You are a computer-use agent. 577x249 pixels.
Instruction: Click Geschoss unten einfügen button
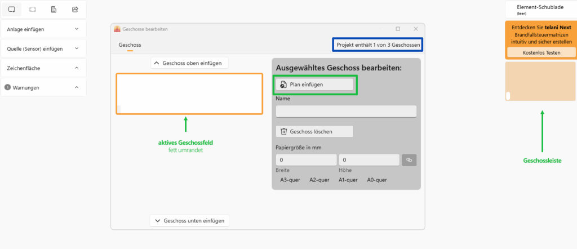190,221
